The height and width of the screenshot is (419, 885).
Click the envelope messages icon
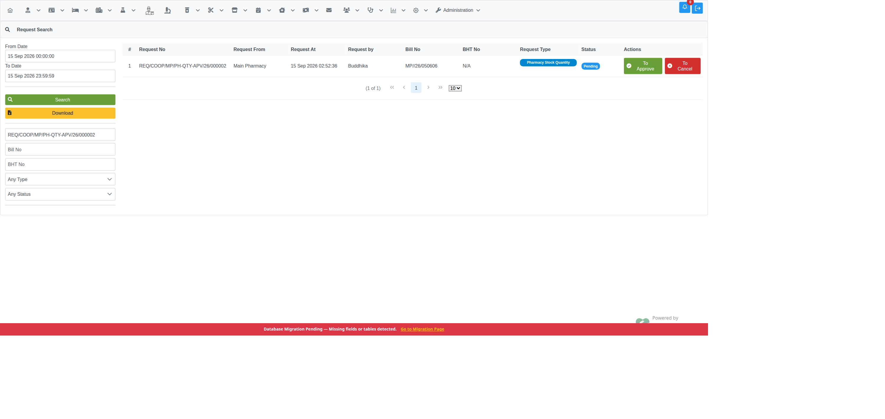click(329, 10)
